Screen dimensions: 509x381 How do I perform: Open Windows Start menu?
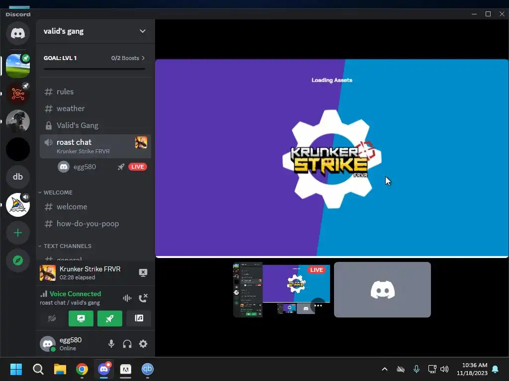pyautogui.click(x=16, y=369)
